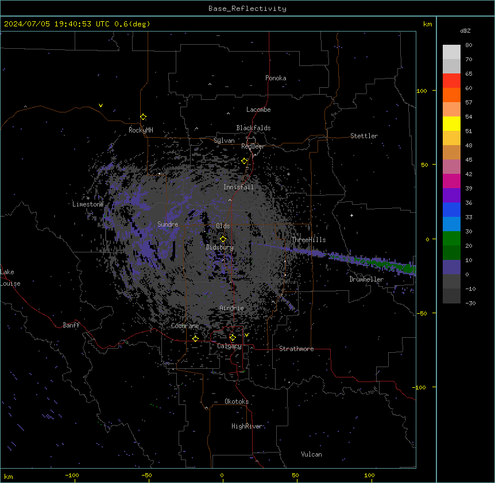Select the dark orange 57-60 dBZ legend swatch
The width and height of the screenshot is (495, 483).
tap(451, 95)
